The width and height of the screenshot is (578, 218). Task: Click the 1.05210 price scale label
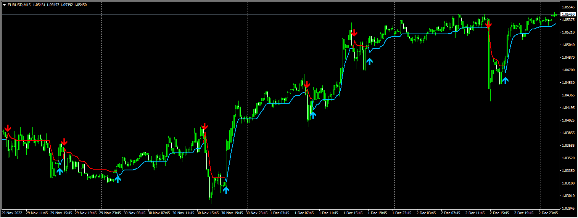click(x=568, y=32)
